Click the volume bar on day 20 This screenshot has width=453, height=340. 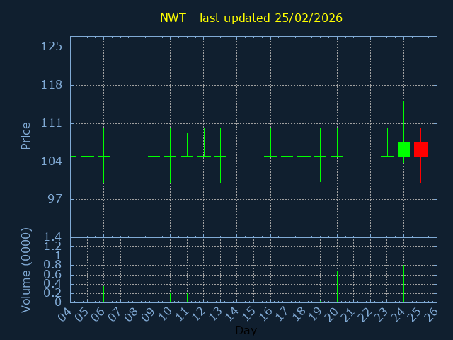pos(337,287)
